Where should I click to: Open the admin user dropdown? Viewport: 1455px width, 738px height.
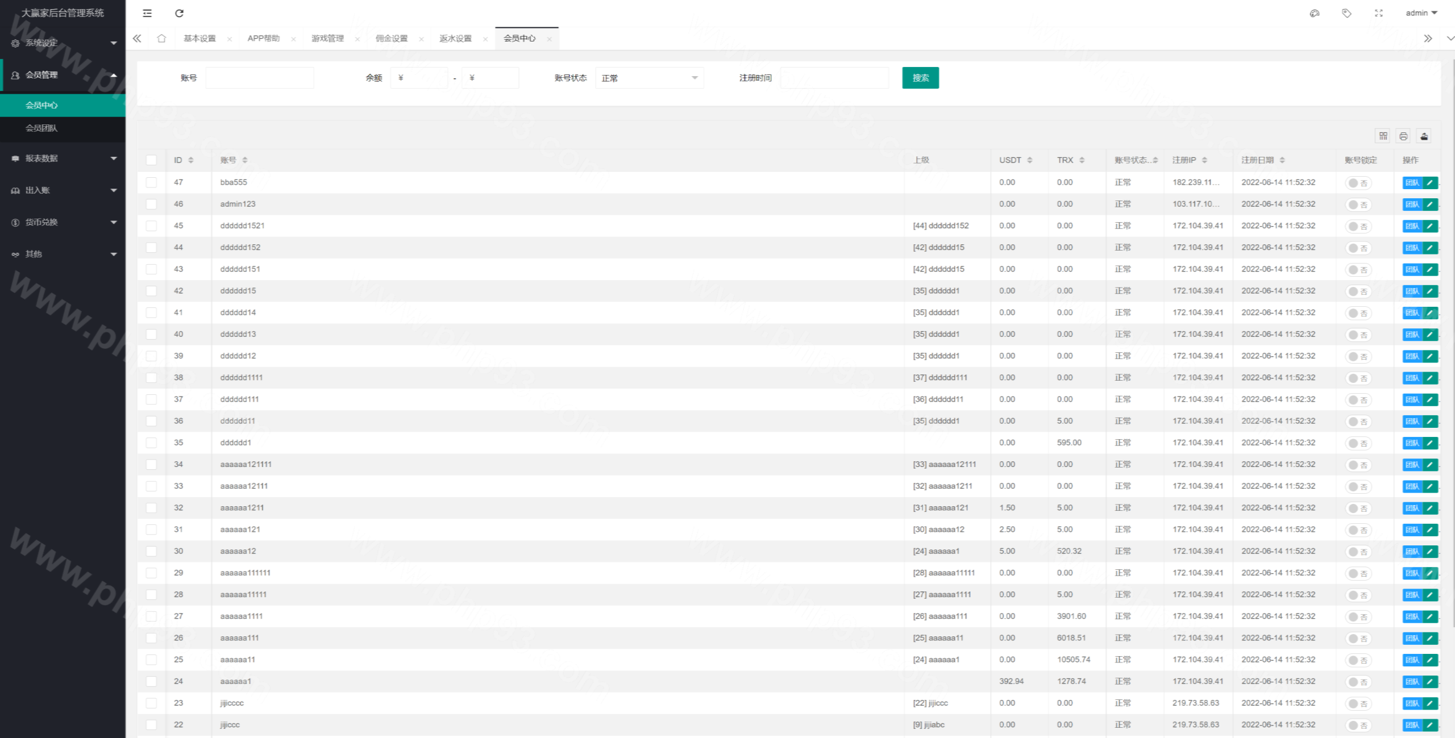coord(1421,13)
